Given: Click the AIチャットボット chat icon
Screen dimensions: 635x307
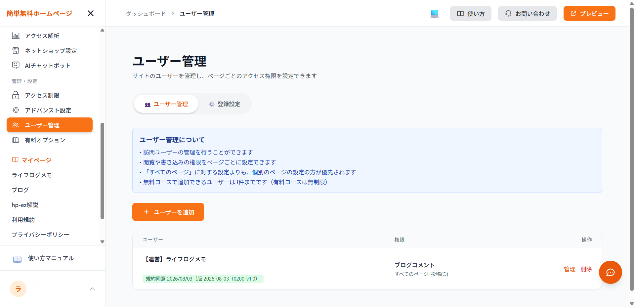Looking at the screenshot, I should [16, 65].
